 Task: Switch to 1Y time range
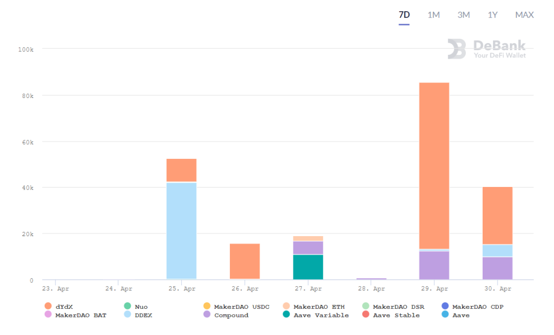(x=492, y=15)
